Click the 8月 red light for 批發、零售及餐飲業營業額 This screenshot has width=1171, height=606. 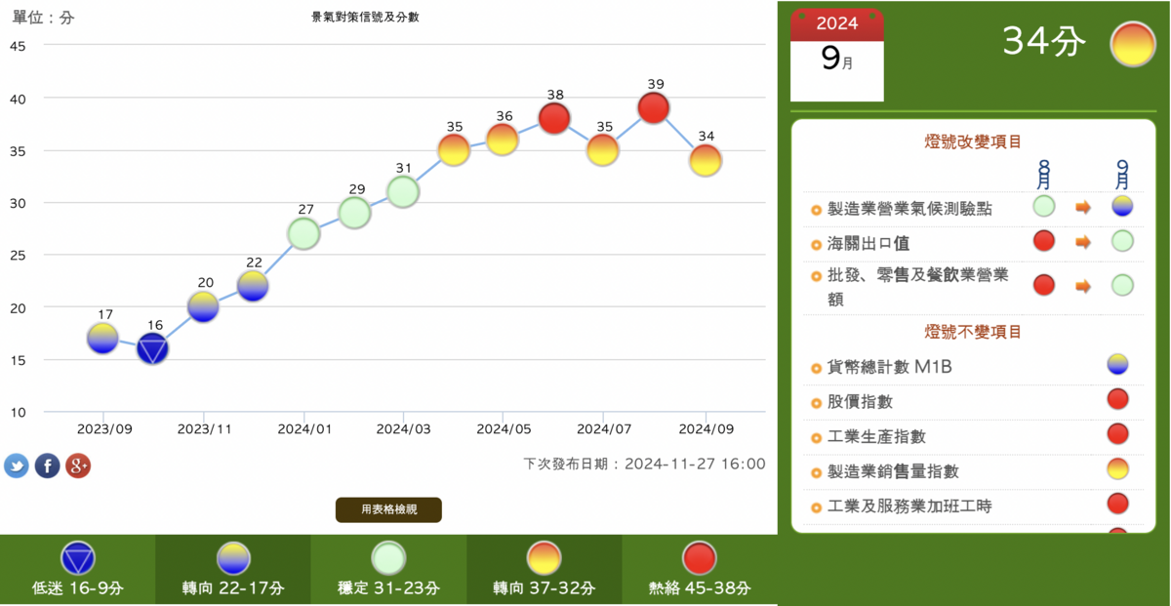pyautogui.click(x=1044, y=285)
